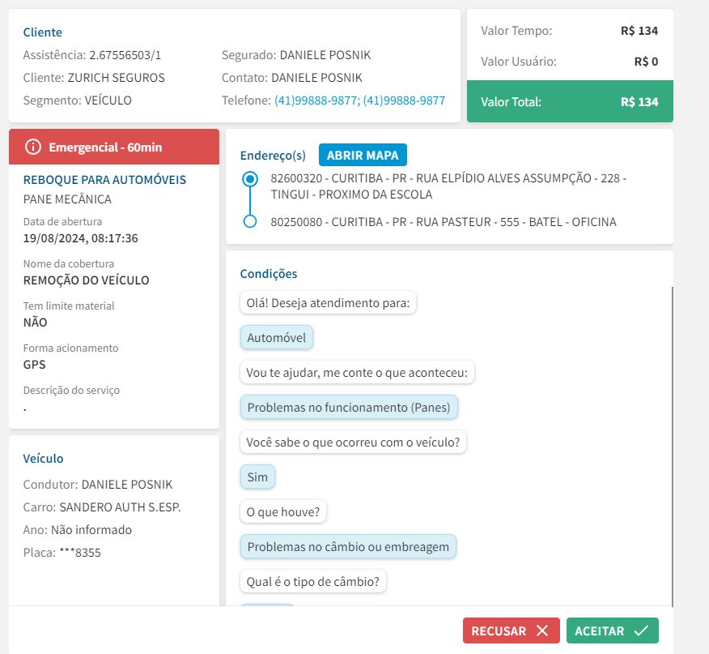Click the Tem limite material value NÃO
This screenshot has width=709, height=654.
coord(35,323)
